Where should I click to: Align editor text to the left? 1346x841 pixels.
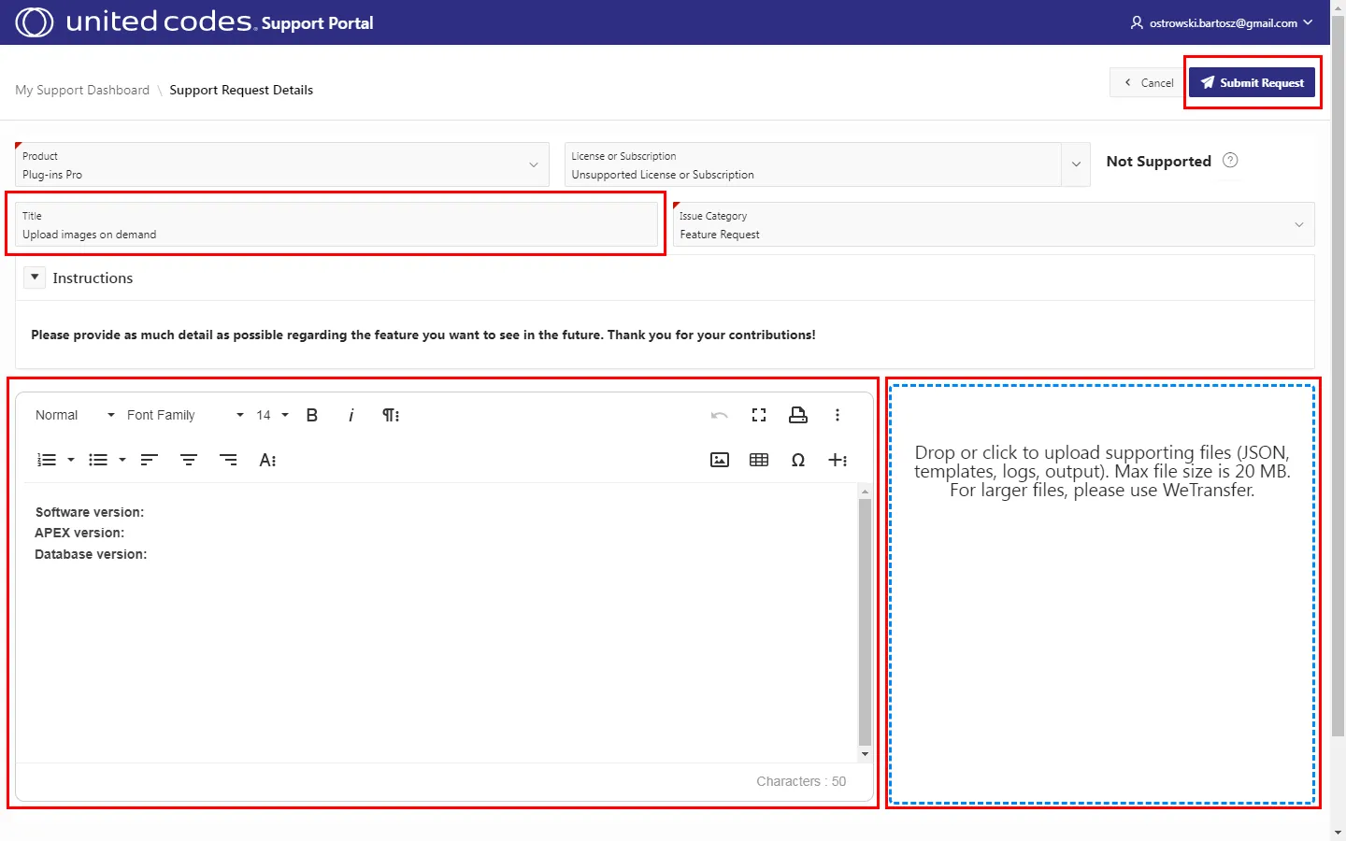pos(150,460)
